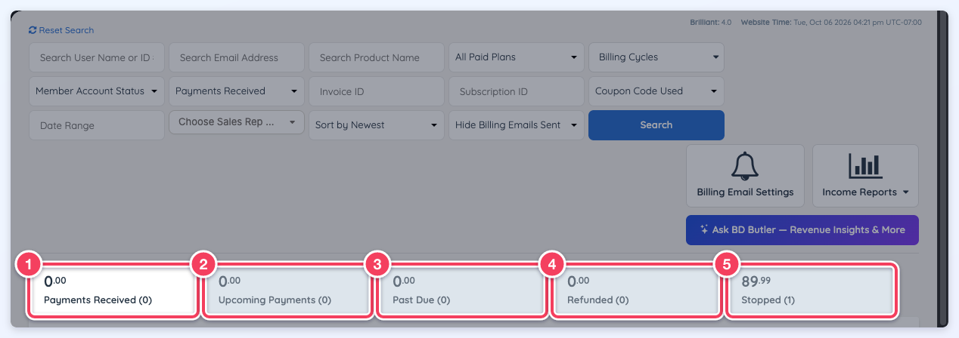Click the Search Email Address field
Image resolution: width=959 pixels, height=338 pixels.
(x=237, y=57)
